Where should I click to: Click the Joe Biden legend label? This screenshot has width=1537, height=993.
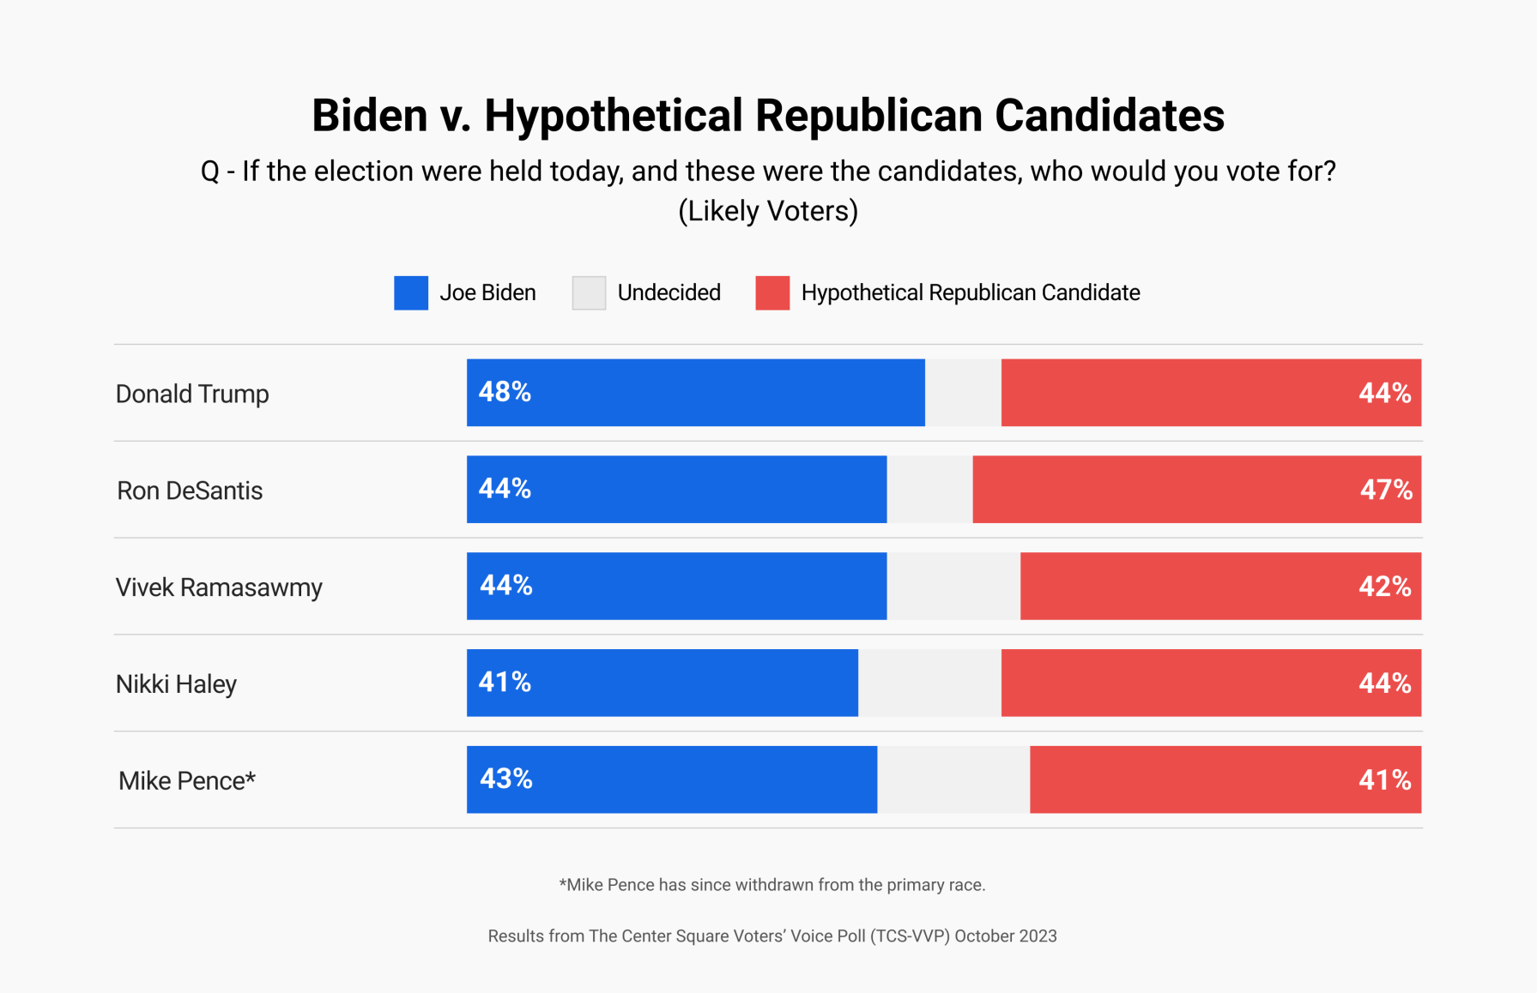point(487,293)
